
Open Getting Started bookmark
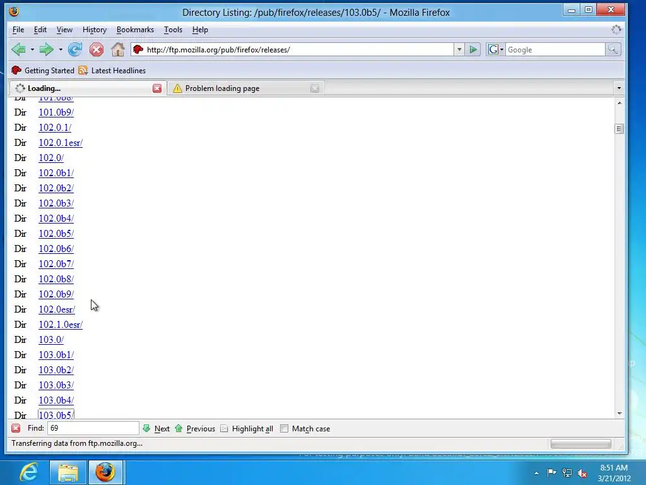(43, 71)
